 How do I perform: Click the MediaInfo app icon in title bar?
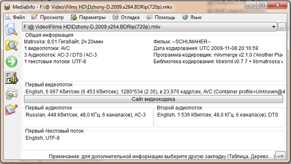tap(7, 7)
